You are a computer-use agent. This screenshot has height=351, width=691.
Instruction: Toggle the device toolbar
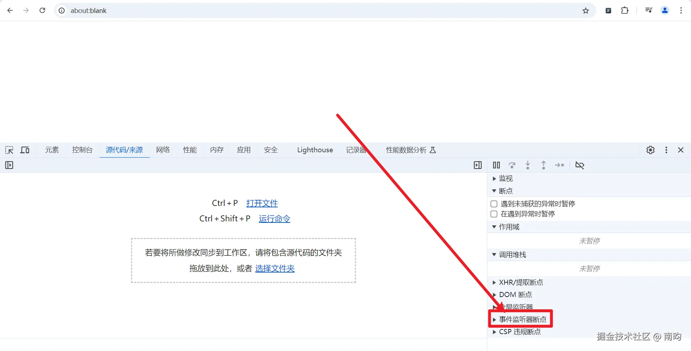click(x=24, y=150)
